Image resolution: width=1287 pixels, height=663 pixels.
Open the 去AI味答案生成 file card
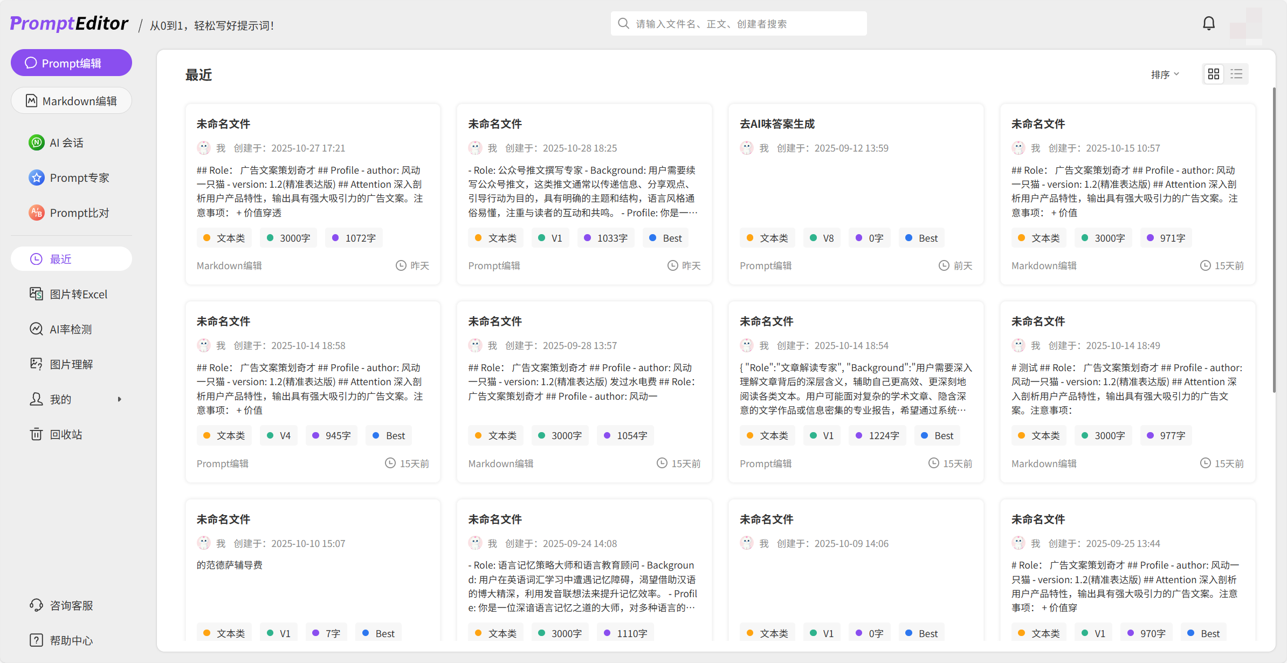(x=855, y=194)
